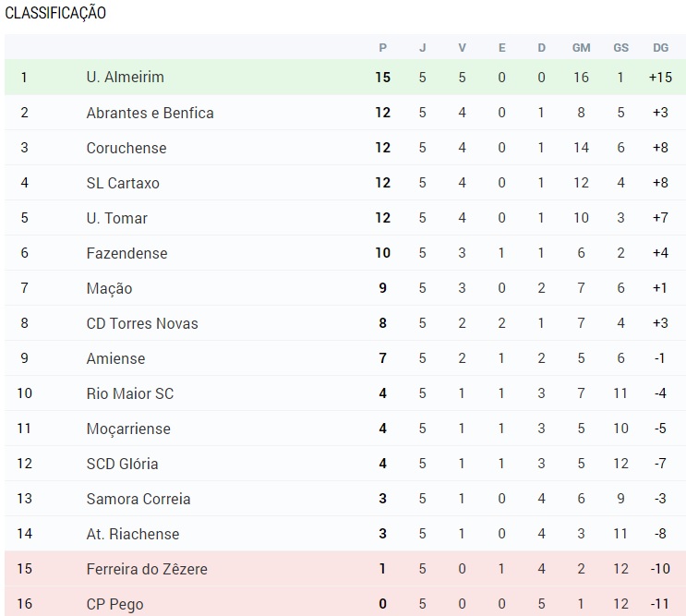686x616 pixels.
Task: Sort by GM goals scored header
Action: click(581, 48)
